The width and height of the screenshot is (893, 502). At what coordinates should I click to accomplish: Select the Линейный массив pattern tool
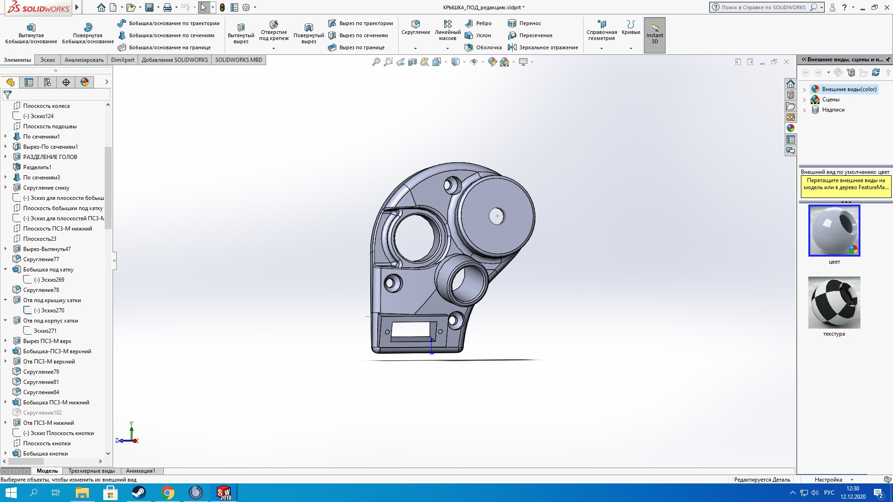pos(447,30)
